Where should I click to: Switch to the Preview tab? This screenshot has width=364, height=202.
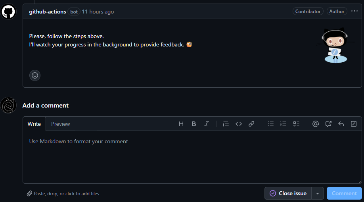click(x=61, y=124)
